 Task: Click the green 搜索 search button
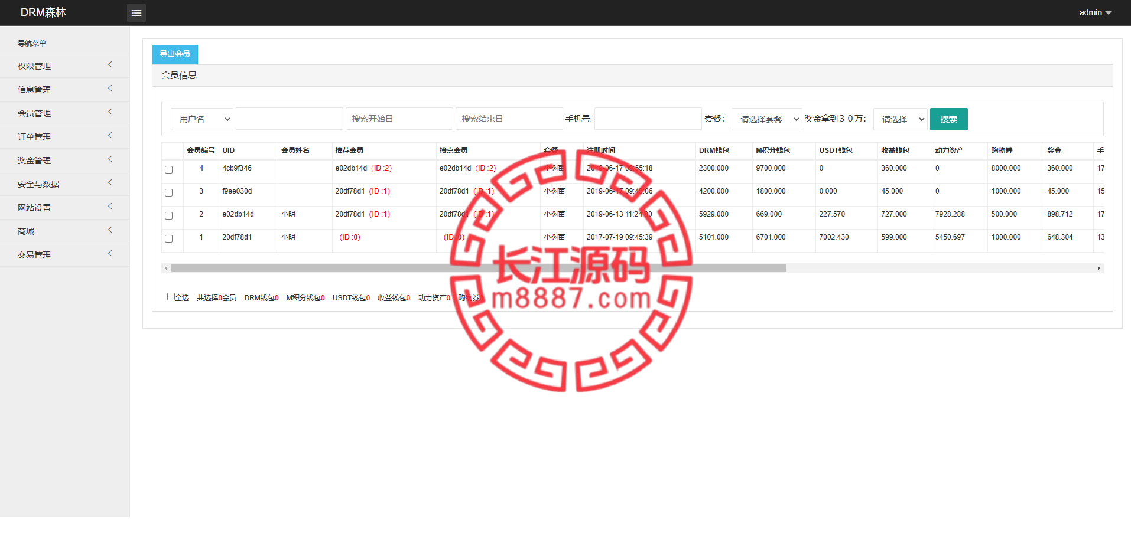point(949,119)
